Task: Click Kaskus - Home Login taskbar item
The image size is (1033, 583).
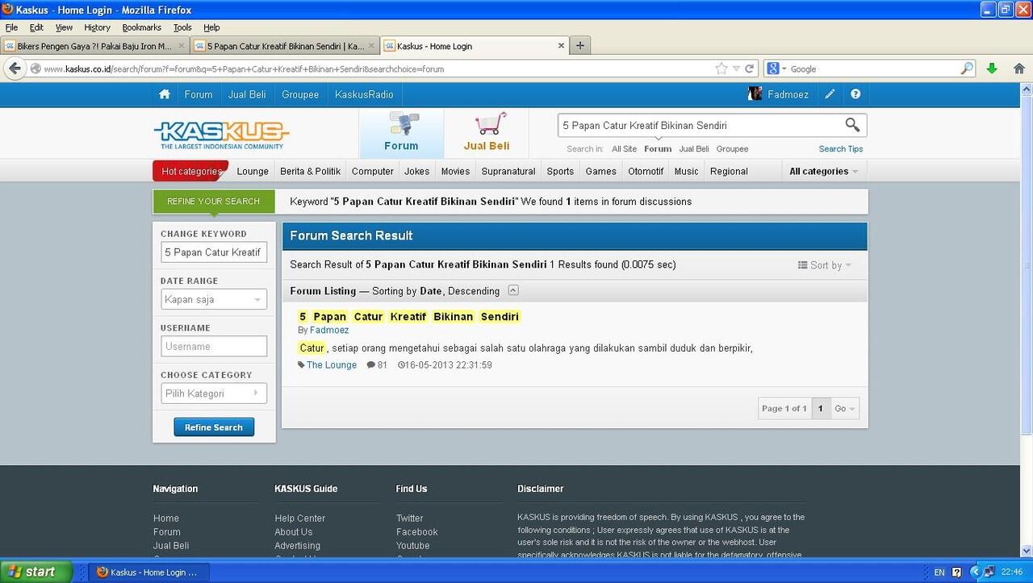Action: click(148, 572)
